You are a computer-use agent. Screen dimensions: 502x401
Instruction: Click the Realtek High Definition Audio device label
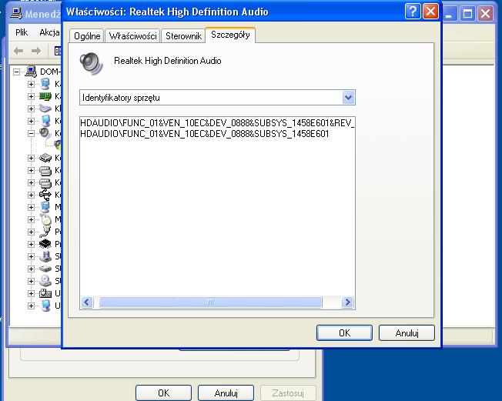[167, 61]
